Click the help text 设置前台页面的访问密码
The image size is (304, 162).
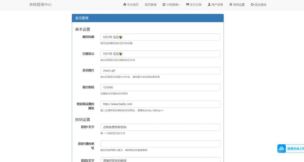[x=114, y=94]
